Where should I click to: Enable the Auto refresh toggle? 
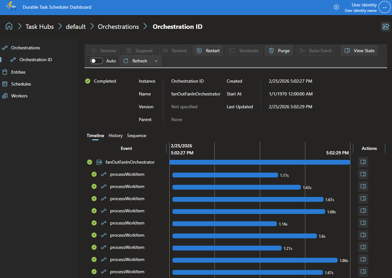(x=96, y=61)
